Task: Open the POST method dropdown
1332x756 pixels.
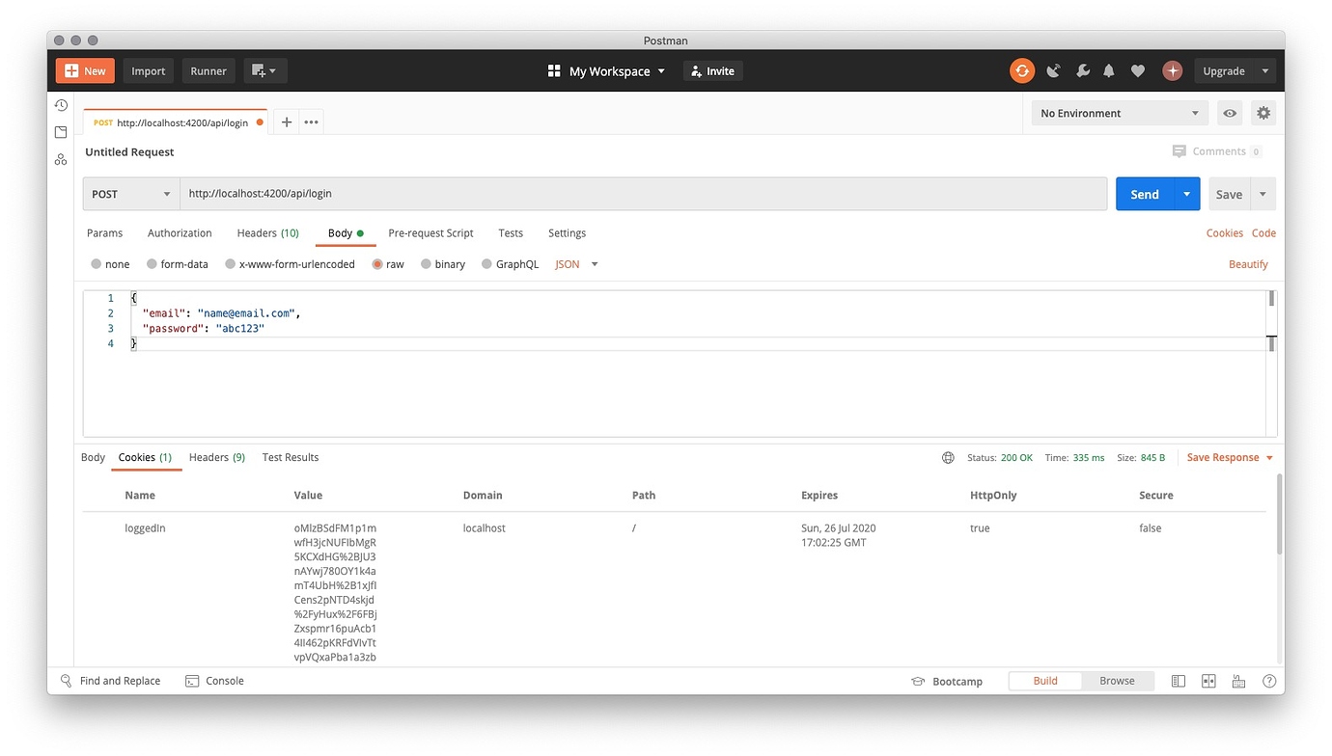Action: 131,194
